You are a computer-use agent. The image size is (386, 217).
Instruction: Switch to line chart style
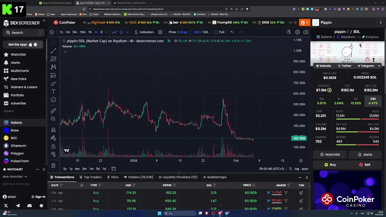point(115,32)
